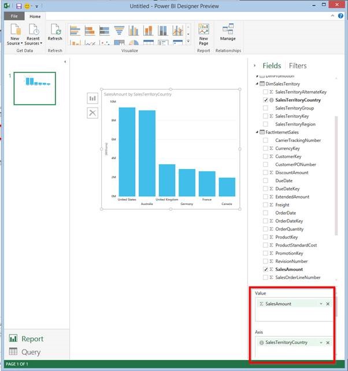
Task: Open the Recent Sources dropdown arrow
Action: [41, 43]
